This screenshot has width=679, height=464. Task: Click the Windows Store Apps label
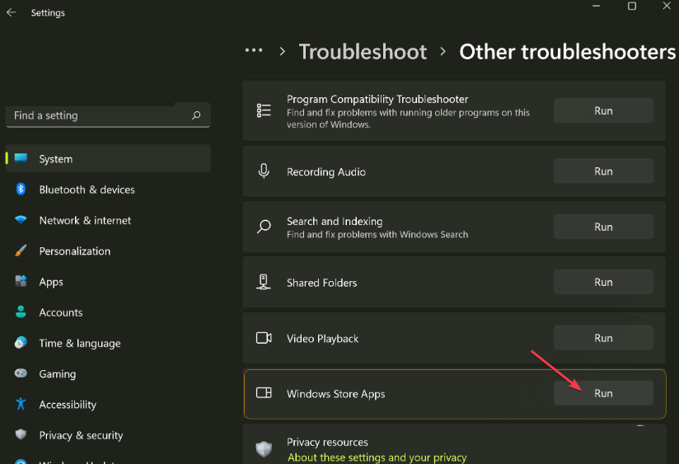click(x=335, y=394)
